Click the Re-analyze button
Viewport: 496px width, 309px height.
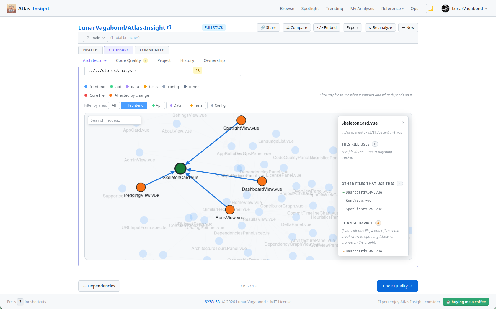tap(380, 27)
